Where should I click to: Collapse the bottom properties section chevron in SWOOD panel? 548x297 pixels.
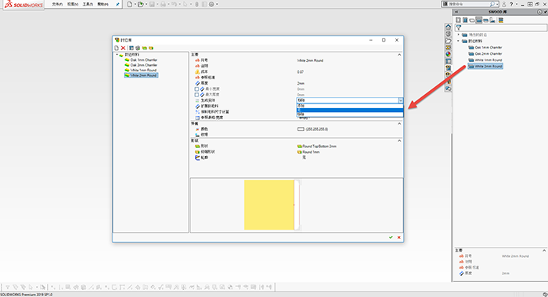pos(544,251)
